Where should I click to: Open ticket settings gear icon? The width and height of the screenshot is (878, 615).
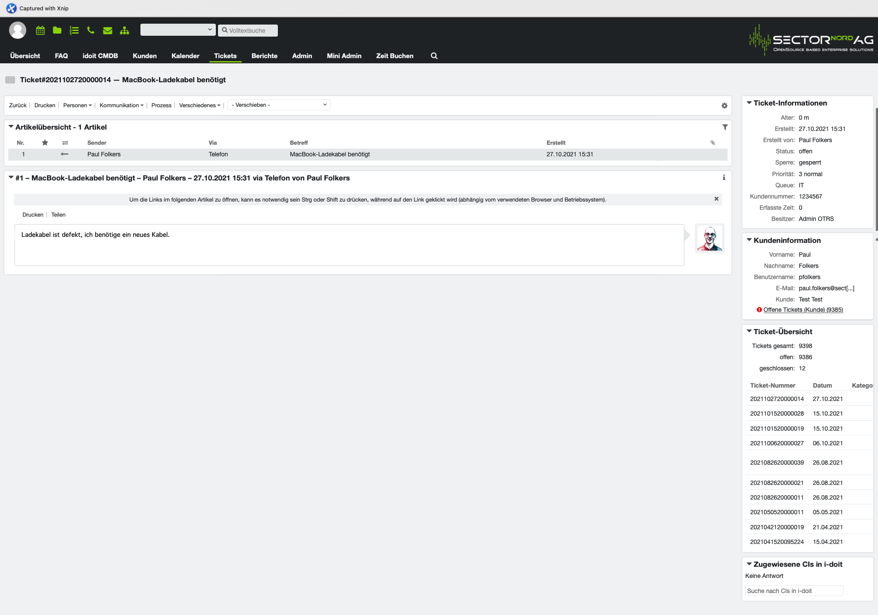(724, 106)
